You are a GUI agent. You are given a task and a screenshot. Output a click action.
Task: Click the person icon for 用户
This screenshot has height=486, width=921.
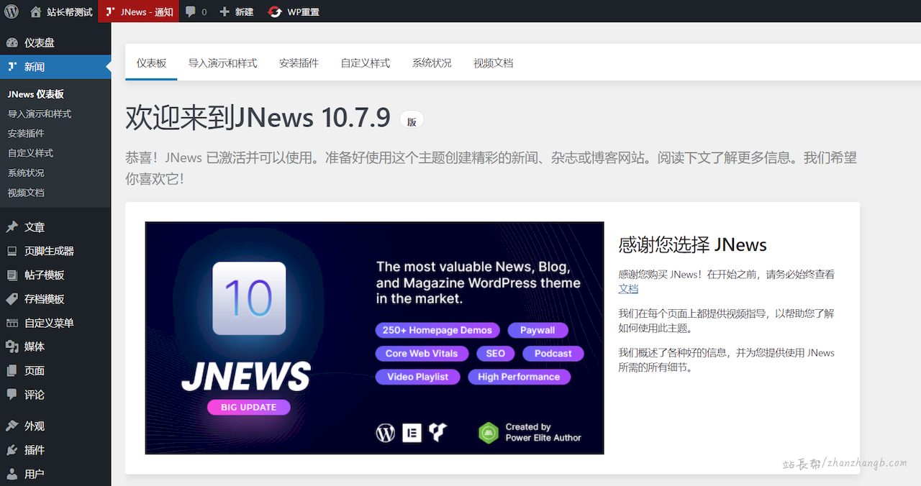point(12,474)
